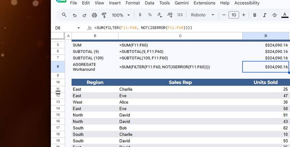Open the text color picker
The width and height of the screenshot is (290, 147).
(x=285, y=15)
